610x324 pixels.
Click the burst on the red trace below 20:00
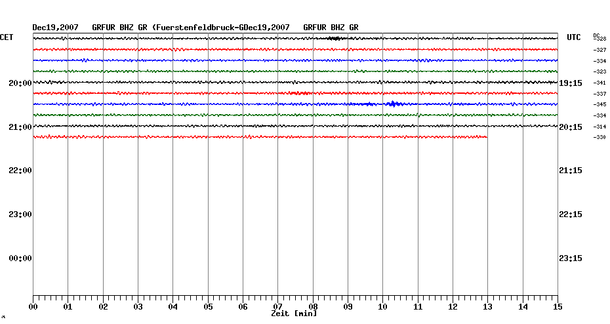coord(300,93)
